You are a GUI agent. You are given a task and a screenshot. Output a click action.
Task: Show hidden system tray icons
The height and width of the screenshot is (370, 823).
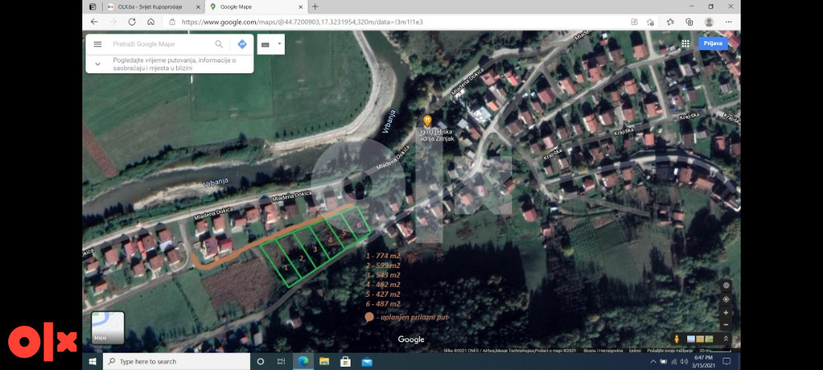[653, 362]
